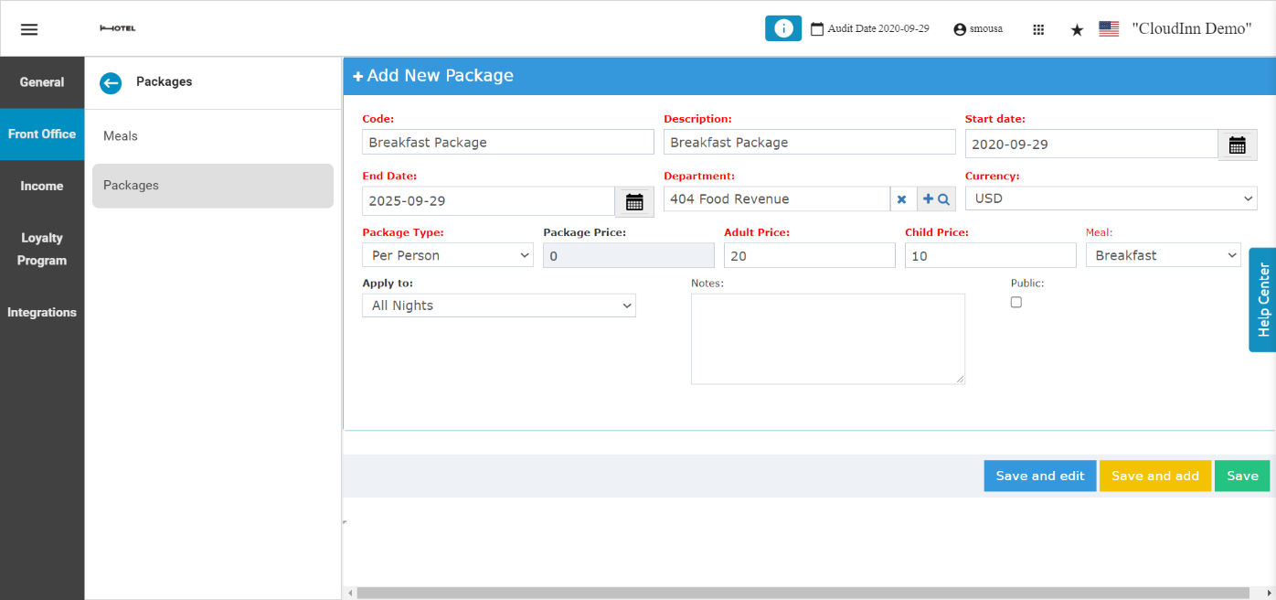
Task: Click the Adult Price input field
Action: 810,255
